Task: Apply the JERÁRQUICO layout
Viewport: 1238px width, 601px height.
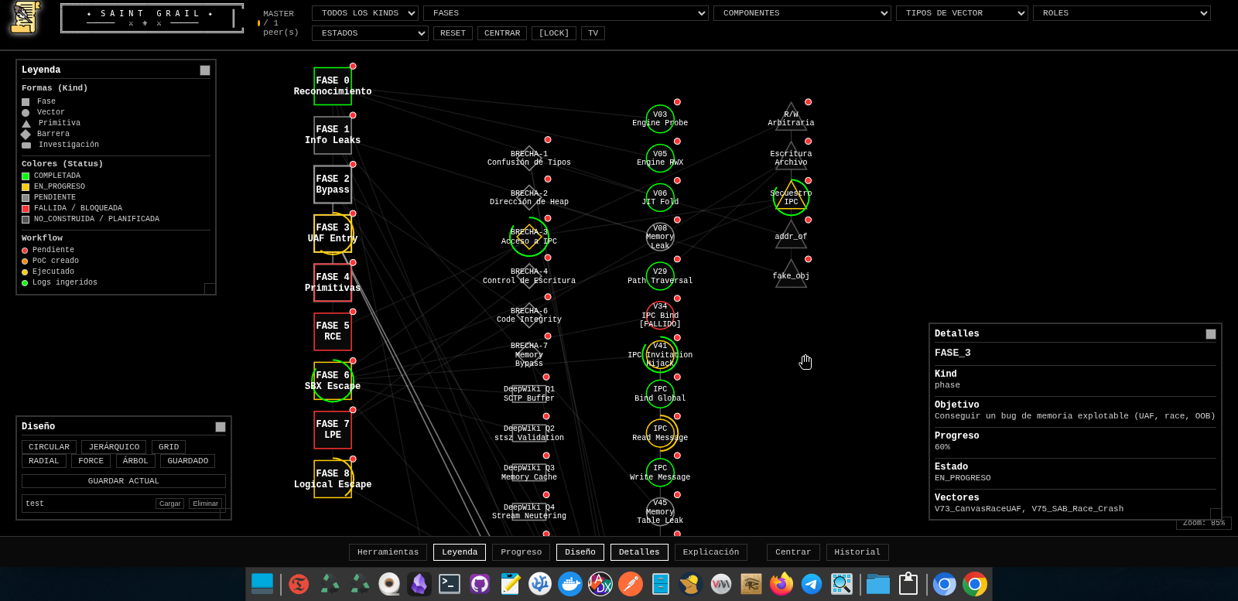Action: pyautogui.click(x=114, y=447)
